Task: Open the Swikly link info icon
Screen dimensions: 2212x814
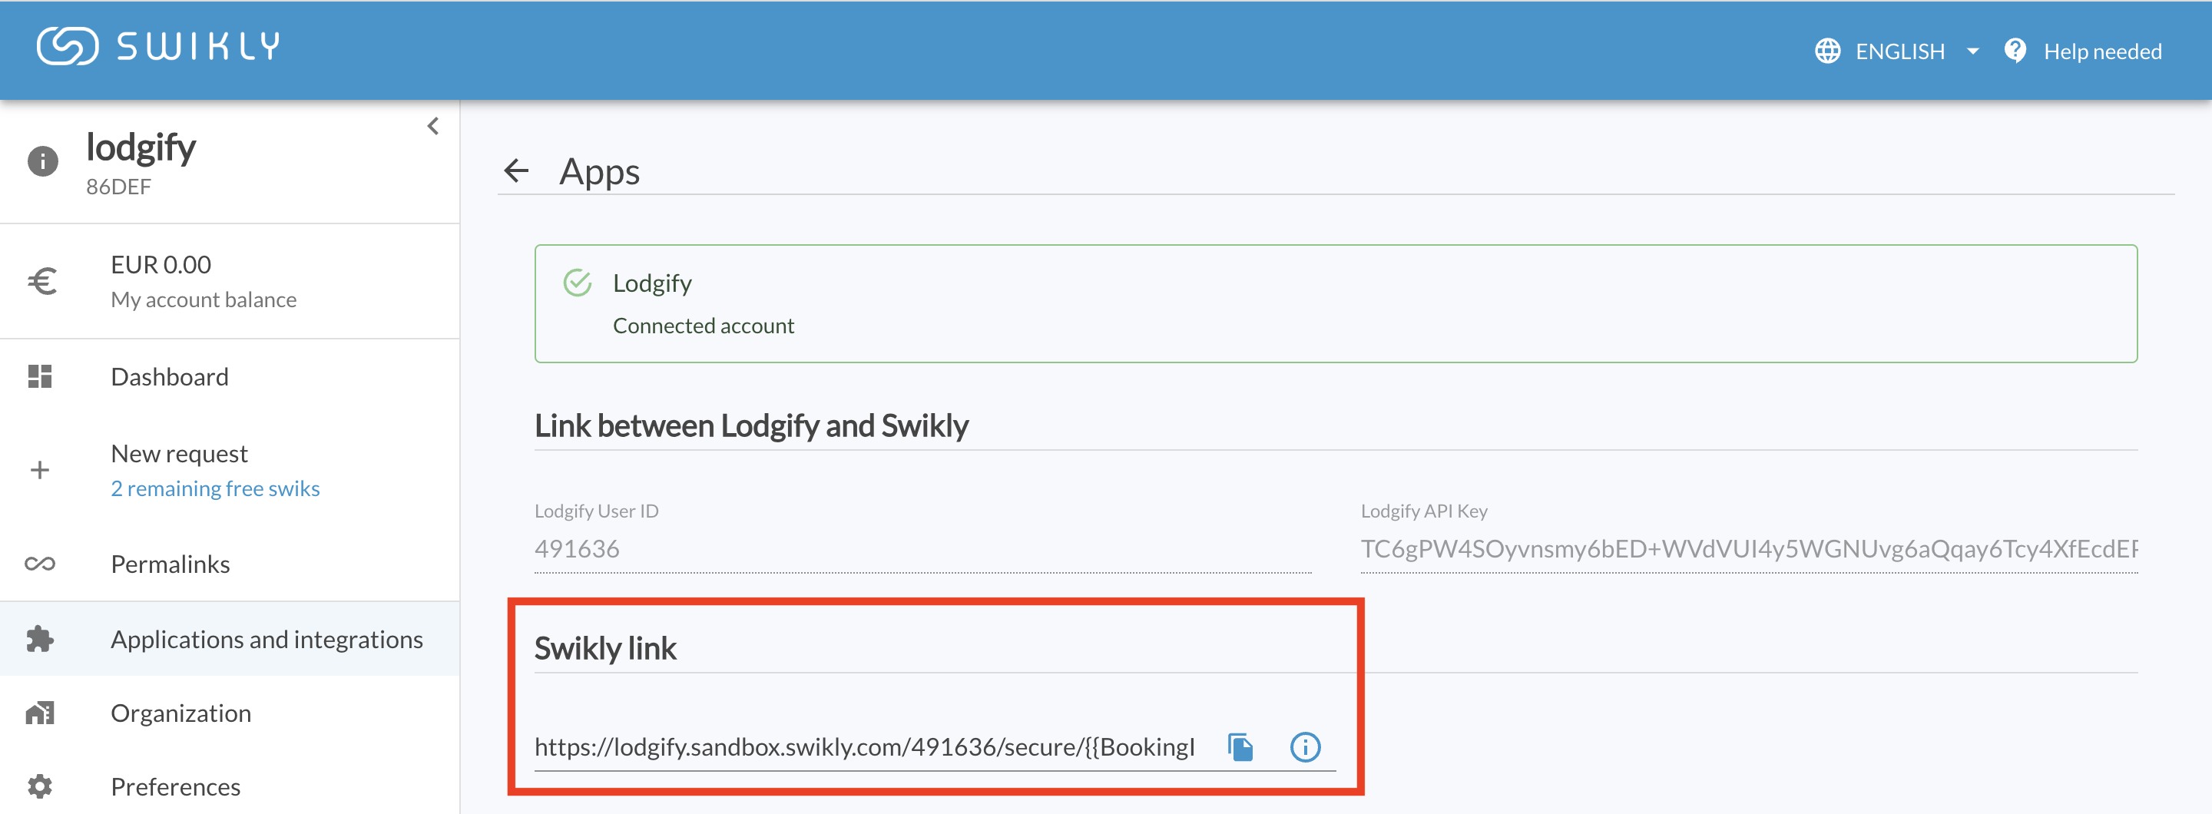Action: (x=1304, y=747)
